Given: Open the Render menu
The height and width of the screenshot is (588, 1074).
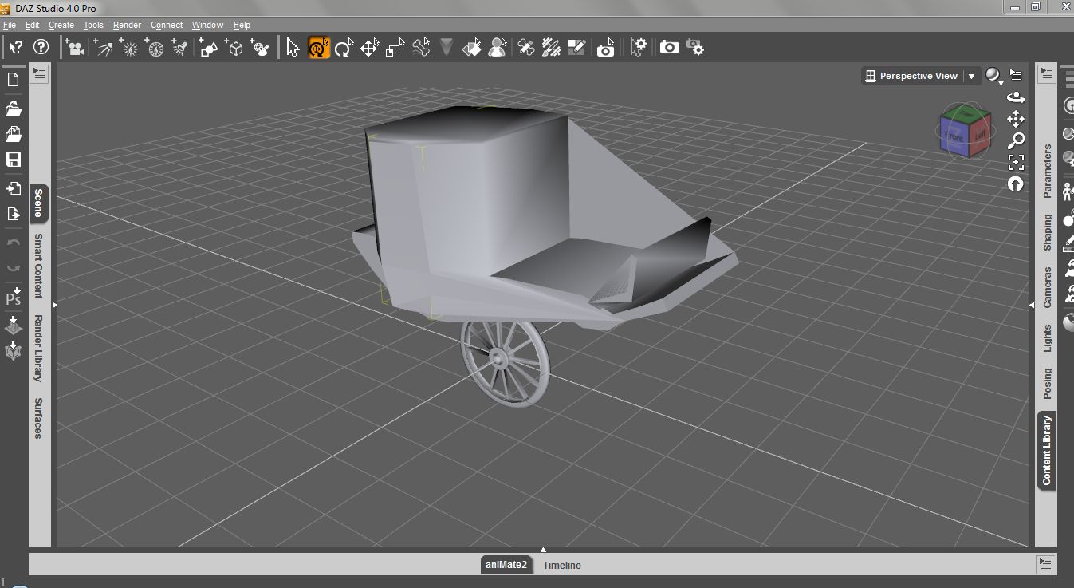Looking at the screenshot, I should (127, 25).
